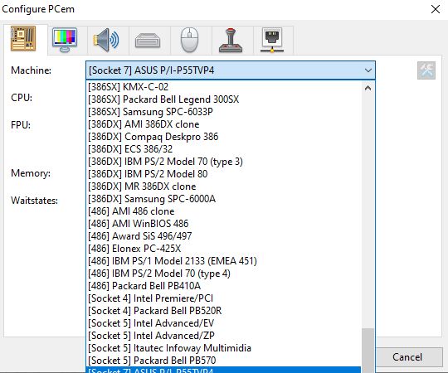Viewport: 448px width, 373px height.
Task: Open the Joystick settings tab
Action: [x=231, y=41]
